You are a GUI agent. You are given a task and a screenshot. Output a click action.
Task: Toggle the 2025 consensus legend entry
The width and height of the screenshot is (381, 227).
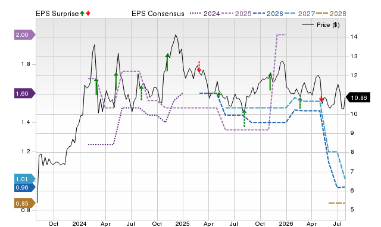[236, 14]
